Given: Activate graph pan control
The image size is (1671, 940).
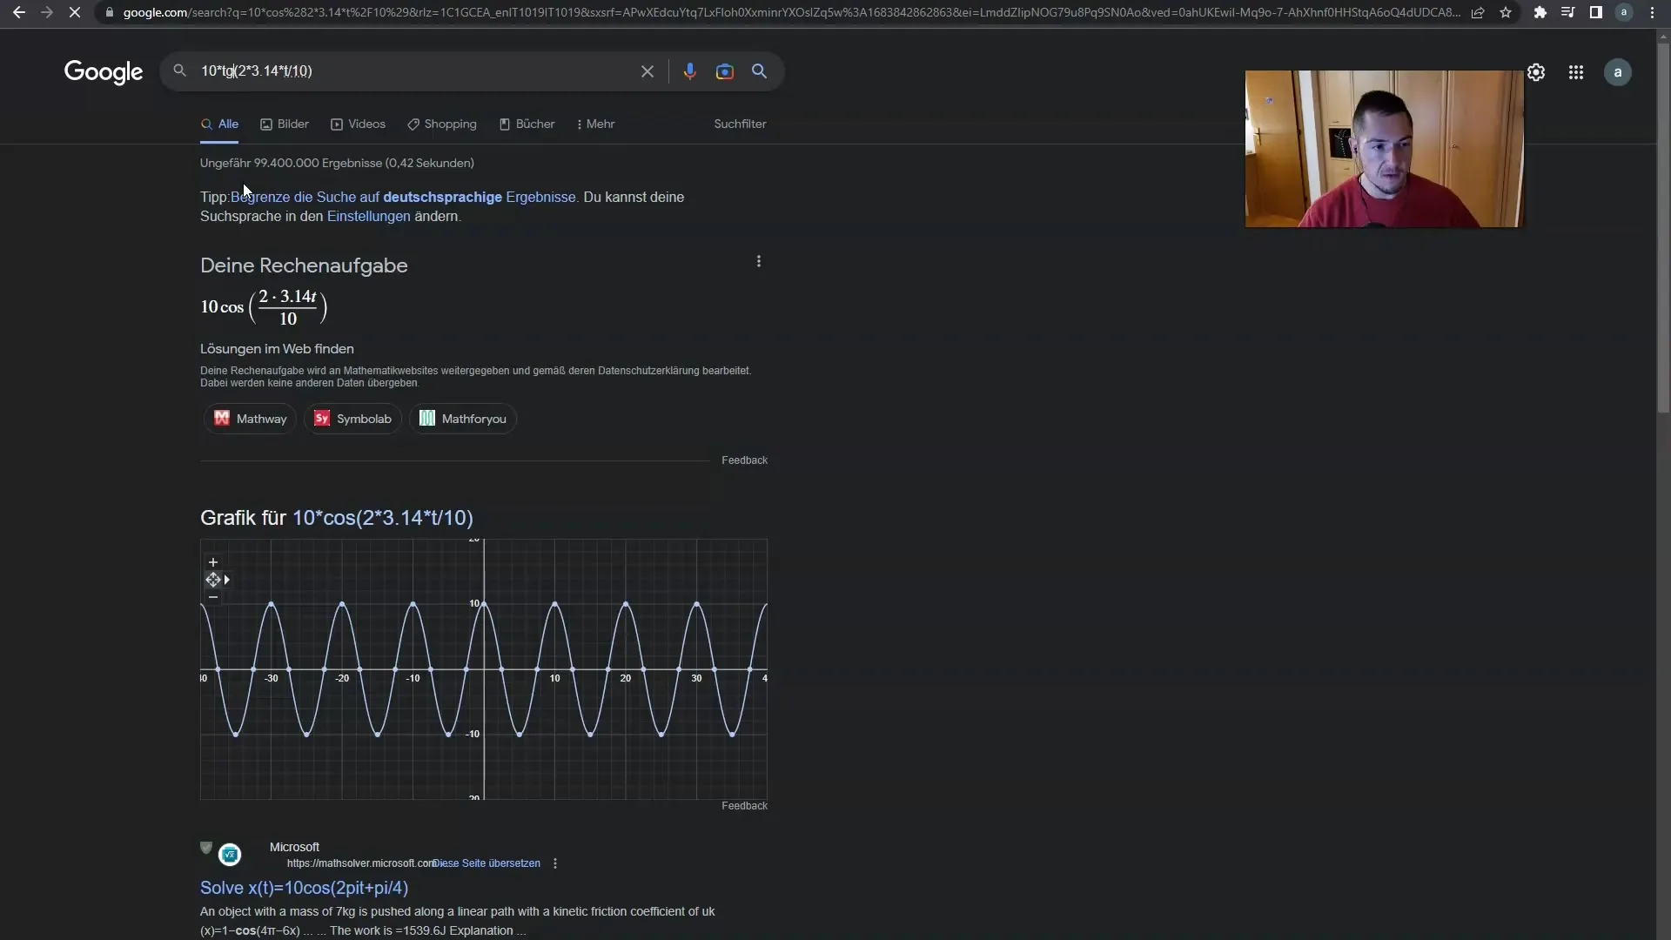Looking at the screenshot, I should (x=212, y=580).
